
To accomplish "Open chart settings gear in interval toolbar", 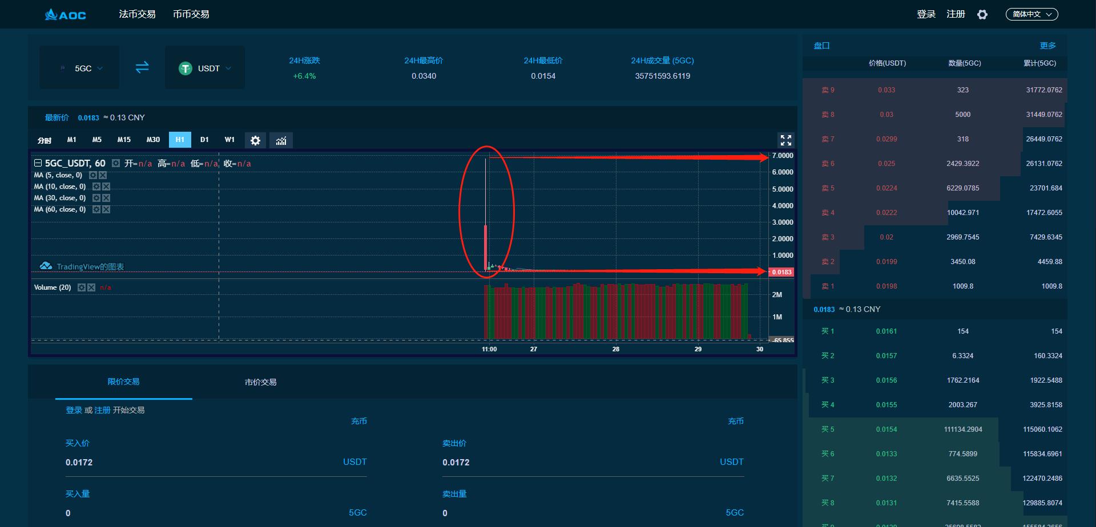I will [255, 140].
